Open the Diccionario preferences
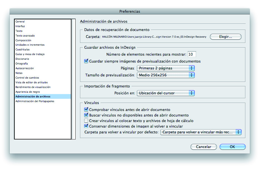Screen dimensions: 267x171 (22, 59)
